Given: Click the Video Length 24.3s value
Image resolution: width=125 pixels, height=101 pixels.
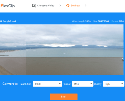Looking at the screenshot, I should click(88, 21).
